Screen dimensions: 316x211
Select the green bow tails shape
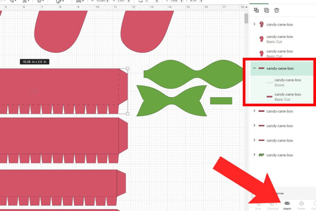pyautogui.click(x=171, y=101)
